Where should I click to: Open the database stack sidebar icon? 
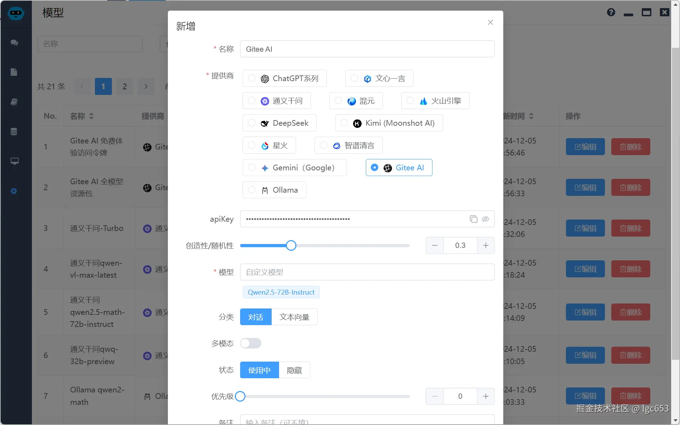pyautogui.click(x=14, y=131)
